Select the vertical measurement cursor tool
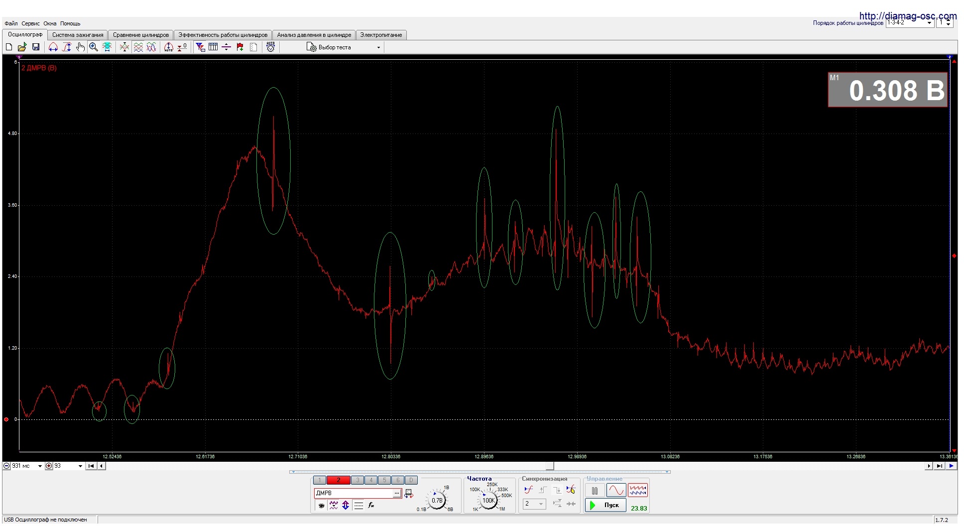This screenshot has height=526, width=964. click(67, 47)
